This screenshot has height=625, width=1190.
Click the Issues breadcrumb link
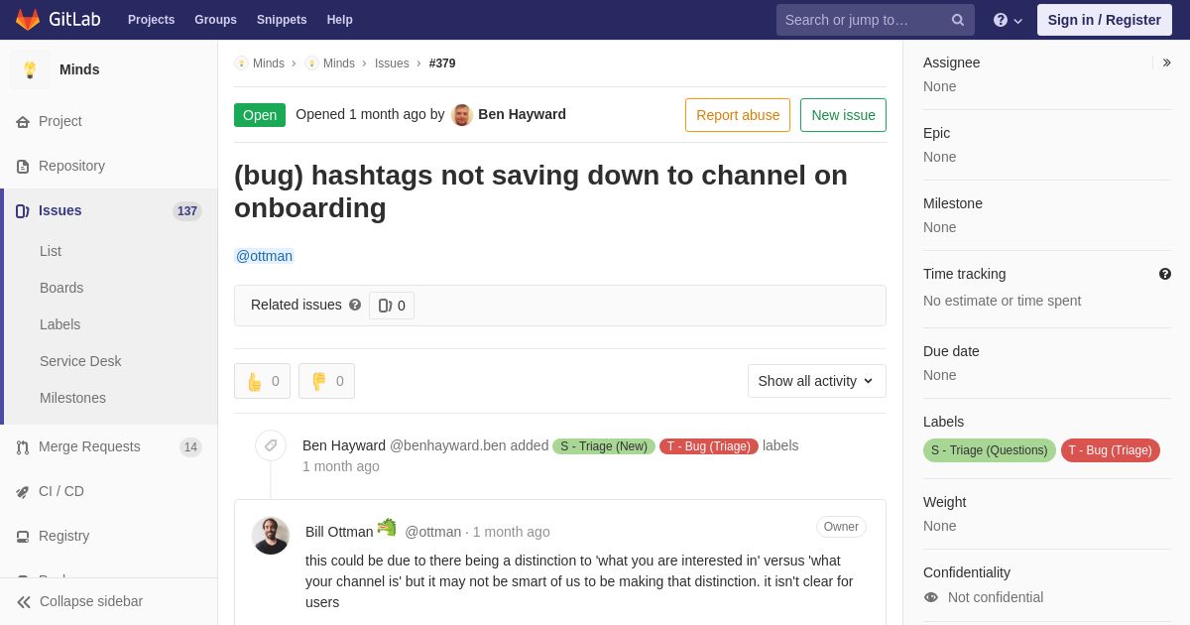click(x=392, y=63)
